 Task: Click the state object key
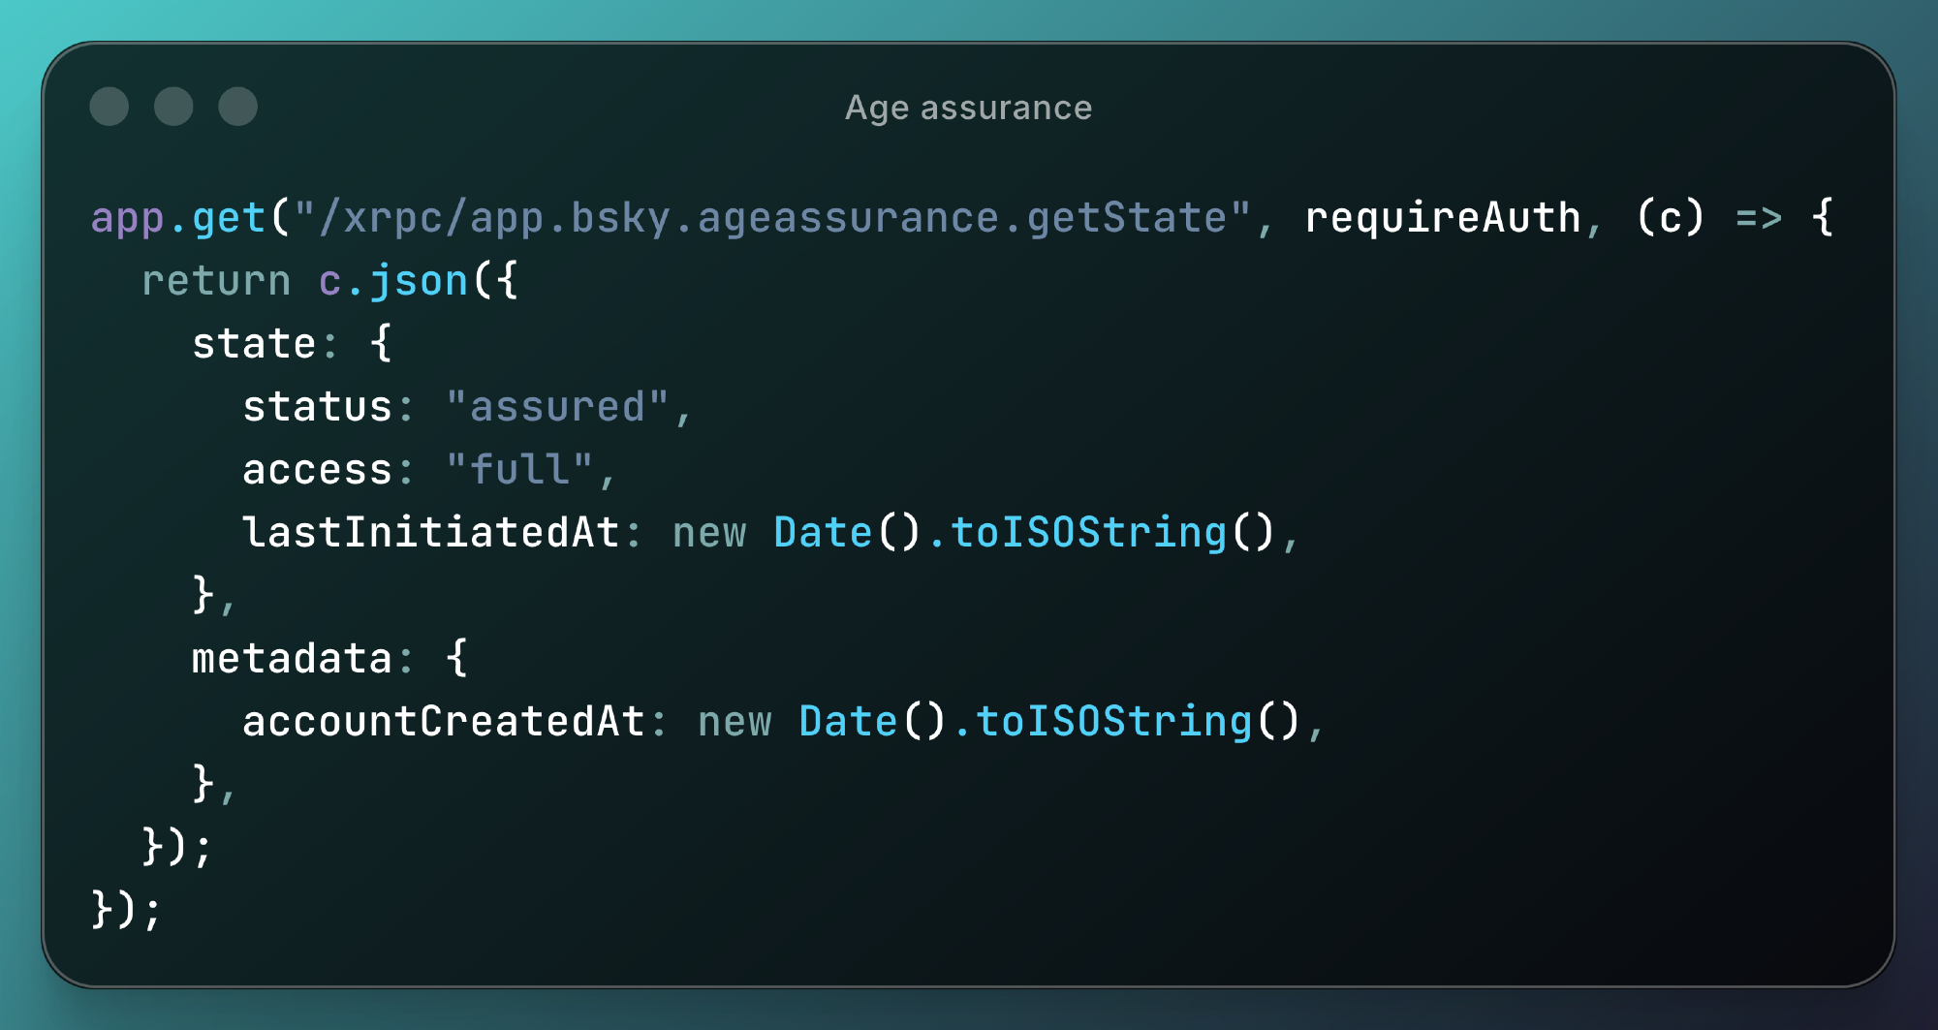(254, 344)
